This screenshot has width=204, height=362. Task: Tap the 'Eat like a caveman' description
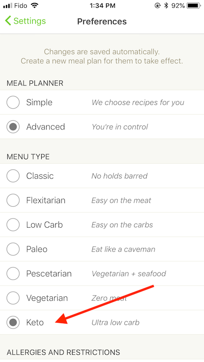tap(123, 249)
